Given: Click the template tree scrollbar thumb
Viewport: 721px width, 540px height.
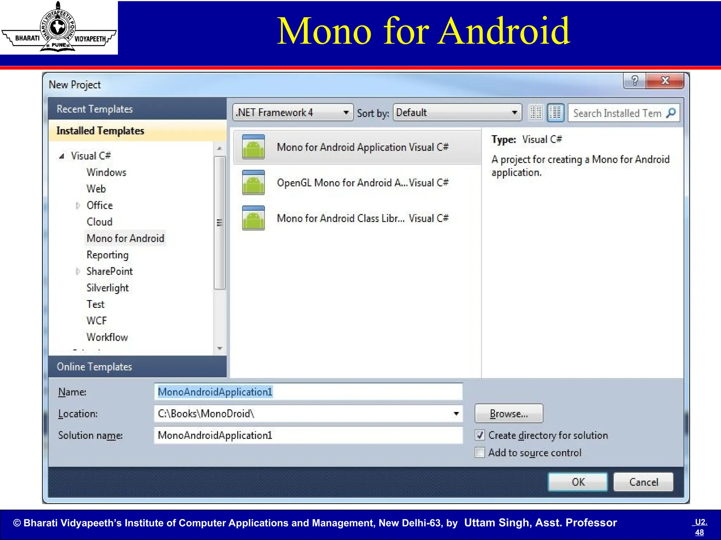Looking at the screenshot, I should click(220, 223).
